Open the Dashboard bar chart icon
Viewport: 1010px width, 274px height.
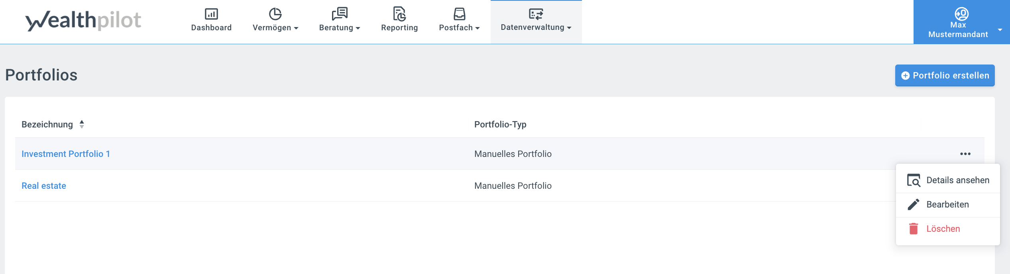211,14
